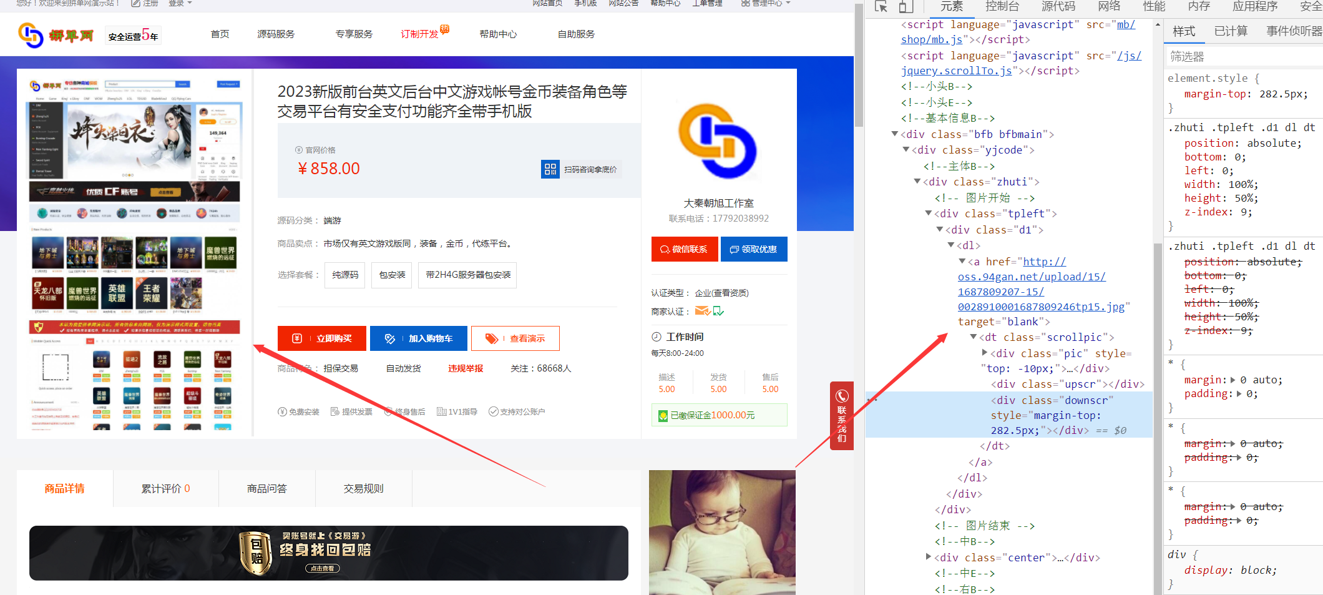
Task: Open 专享服务 in the main navigation
Action: (x=354, y=34)
